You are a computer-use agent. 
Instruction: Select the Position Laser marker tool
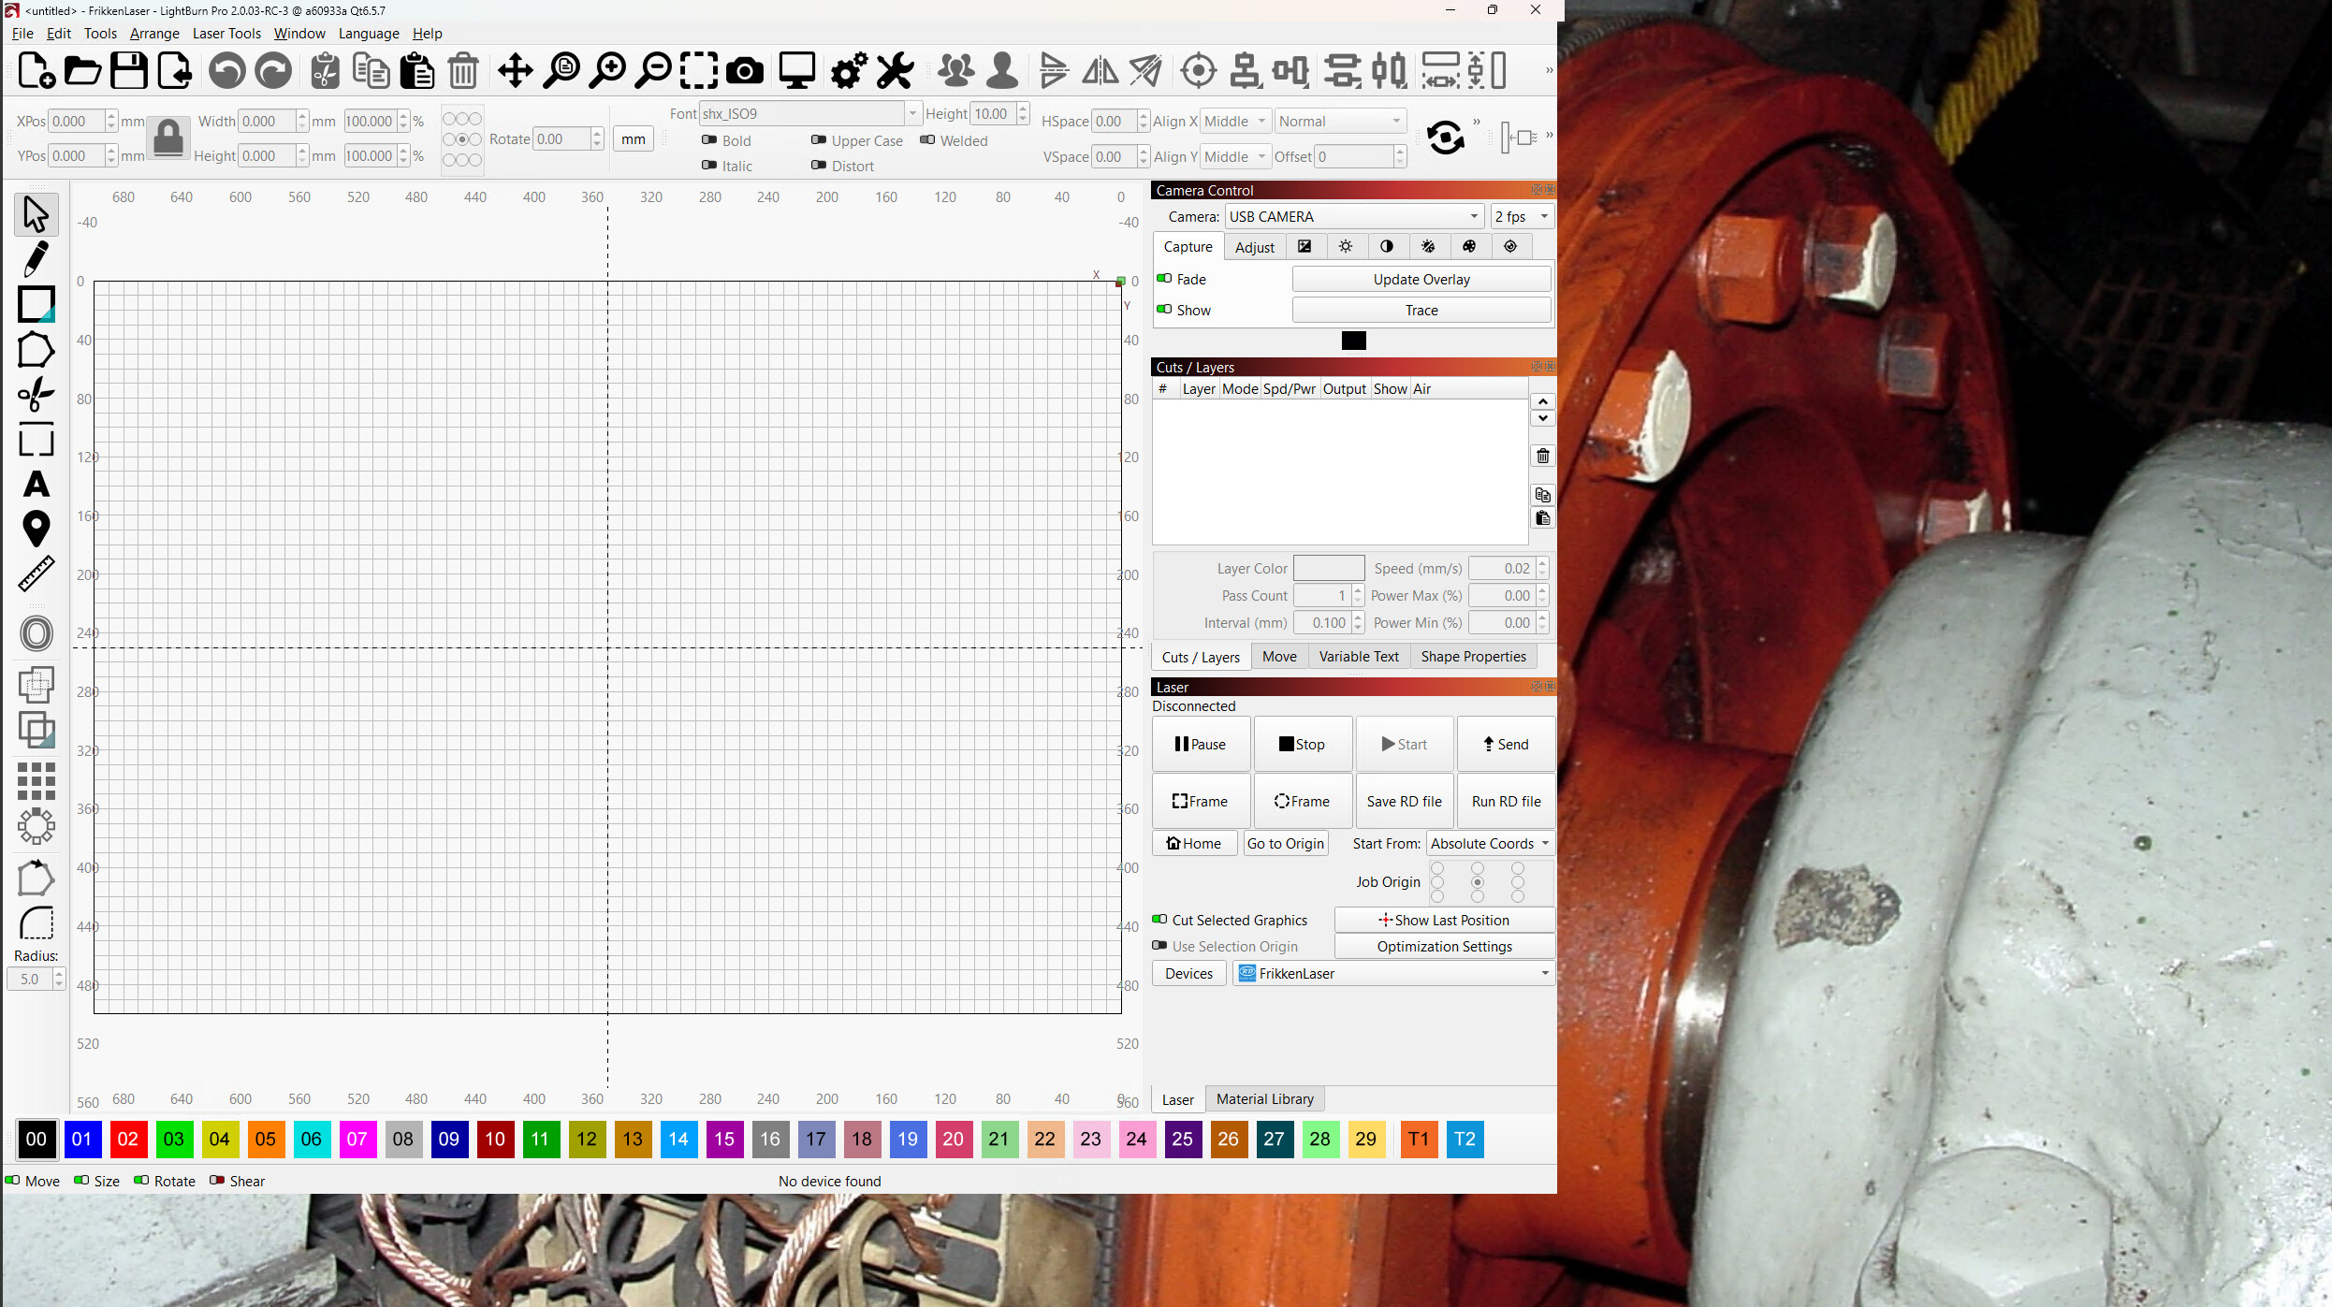36,530
